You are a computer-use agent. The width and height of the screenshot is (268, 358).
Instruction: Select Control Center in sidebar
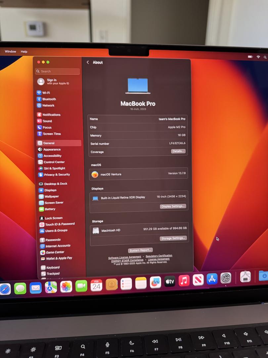point(54,162)
